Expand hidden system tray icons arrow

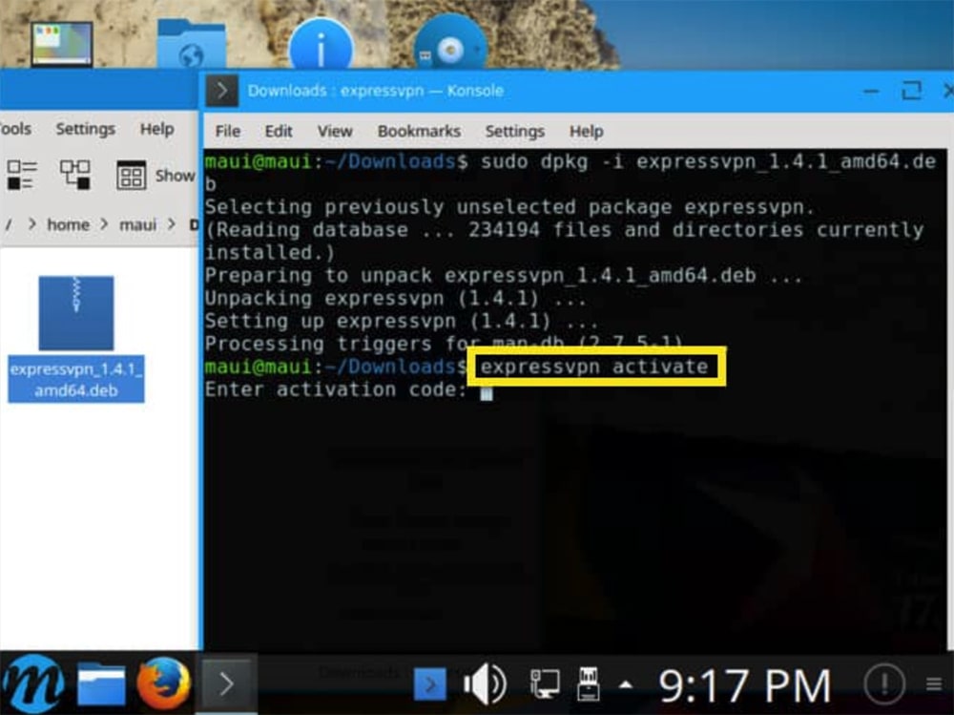point(626,685)
